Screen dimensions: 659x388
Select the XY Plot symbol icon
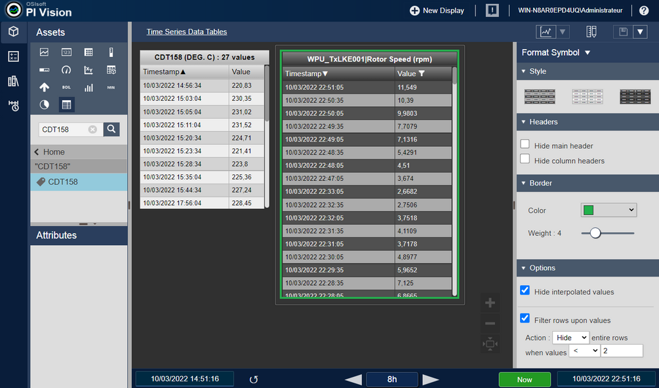(89, 69)
